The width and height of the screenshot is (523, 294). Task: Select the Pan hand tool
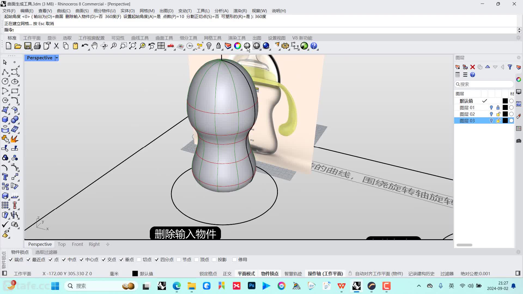coord(95,46)
